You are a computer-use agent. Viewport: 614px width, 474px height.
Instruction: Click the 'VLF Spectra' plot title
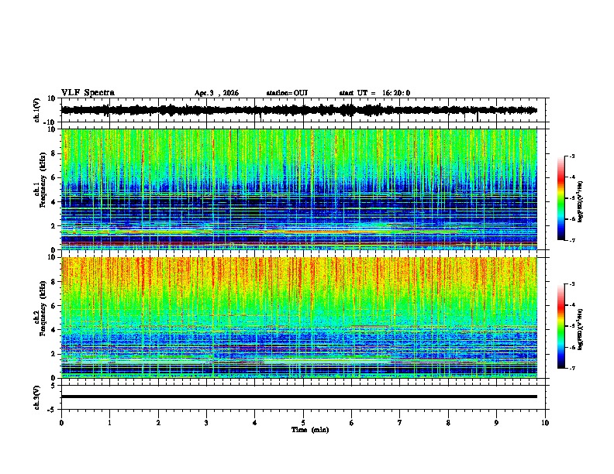(x=88, y=93)
